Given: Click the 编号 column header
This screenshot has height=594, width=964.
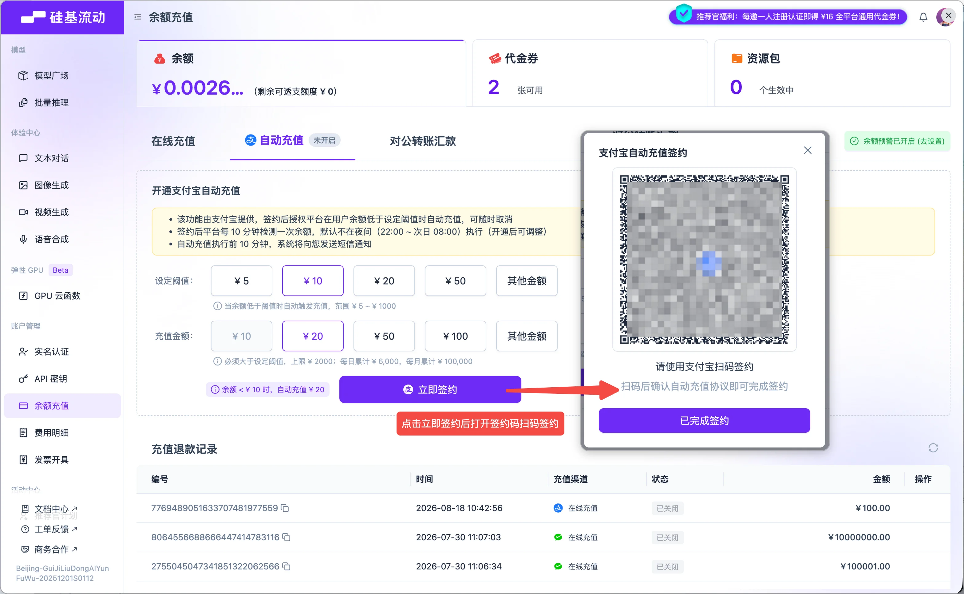Looking at the screenshot, I should click(x=160, y=479).
